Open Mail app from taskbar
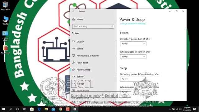 [53, 109]
